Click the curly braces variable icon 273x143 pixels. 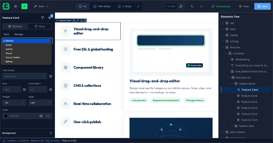tap(47, 116)
